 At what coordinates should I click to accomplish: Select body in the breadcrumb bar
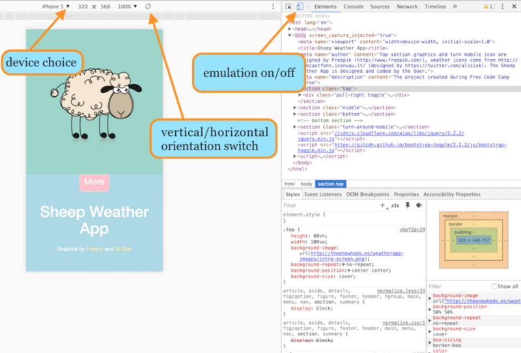[x=306, y=184]
